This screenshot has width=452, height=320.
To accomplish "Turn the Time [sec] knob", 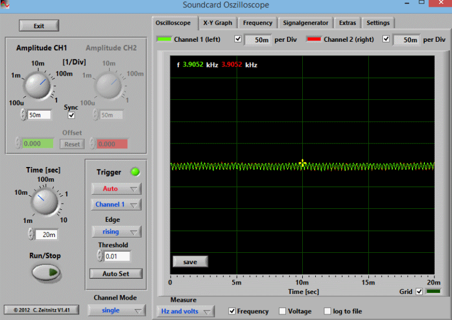I will (45, 201).
